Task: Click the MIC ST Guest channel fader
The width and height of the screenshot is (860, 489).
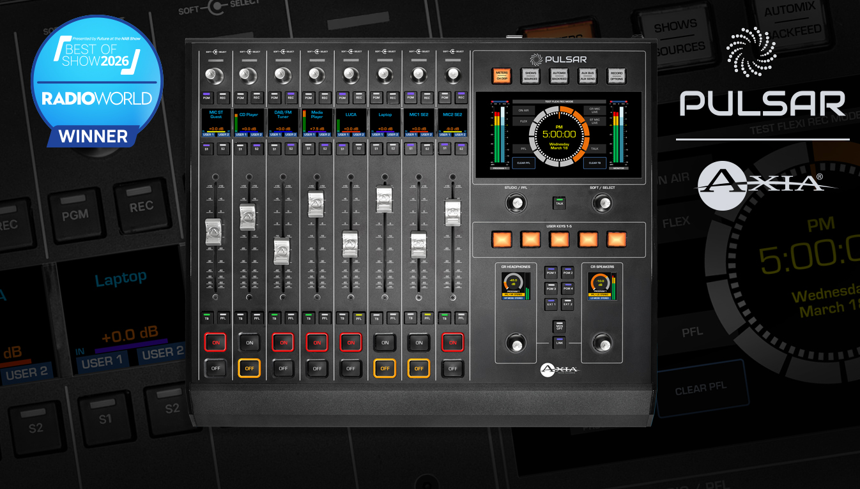Action: [x=214, y=231]
